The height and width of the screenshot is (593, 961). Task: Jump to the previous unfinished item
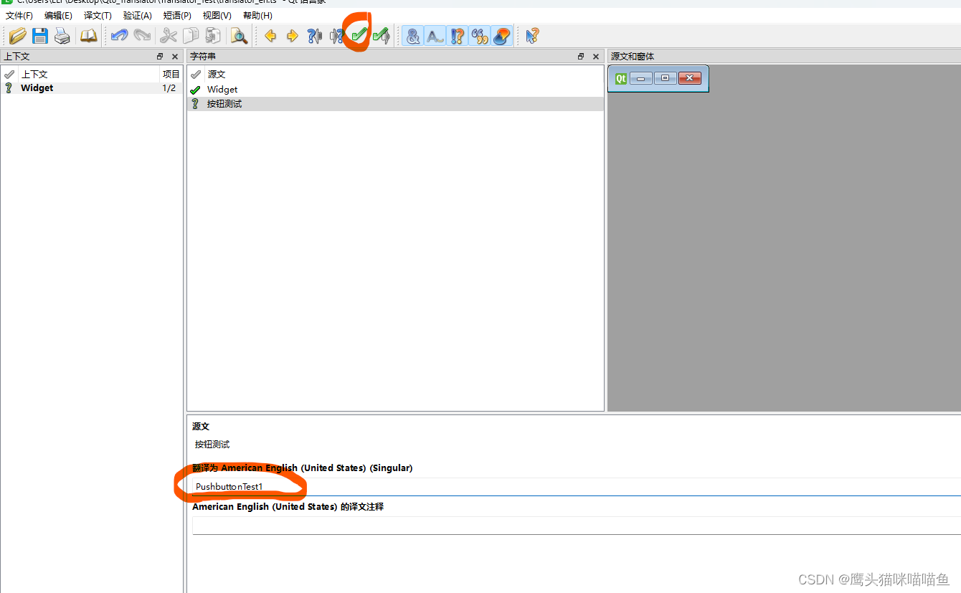[x=315, y=36]
